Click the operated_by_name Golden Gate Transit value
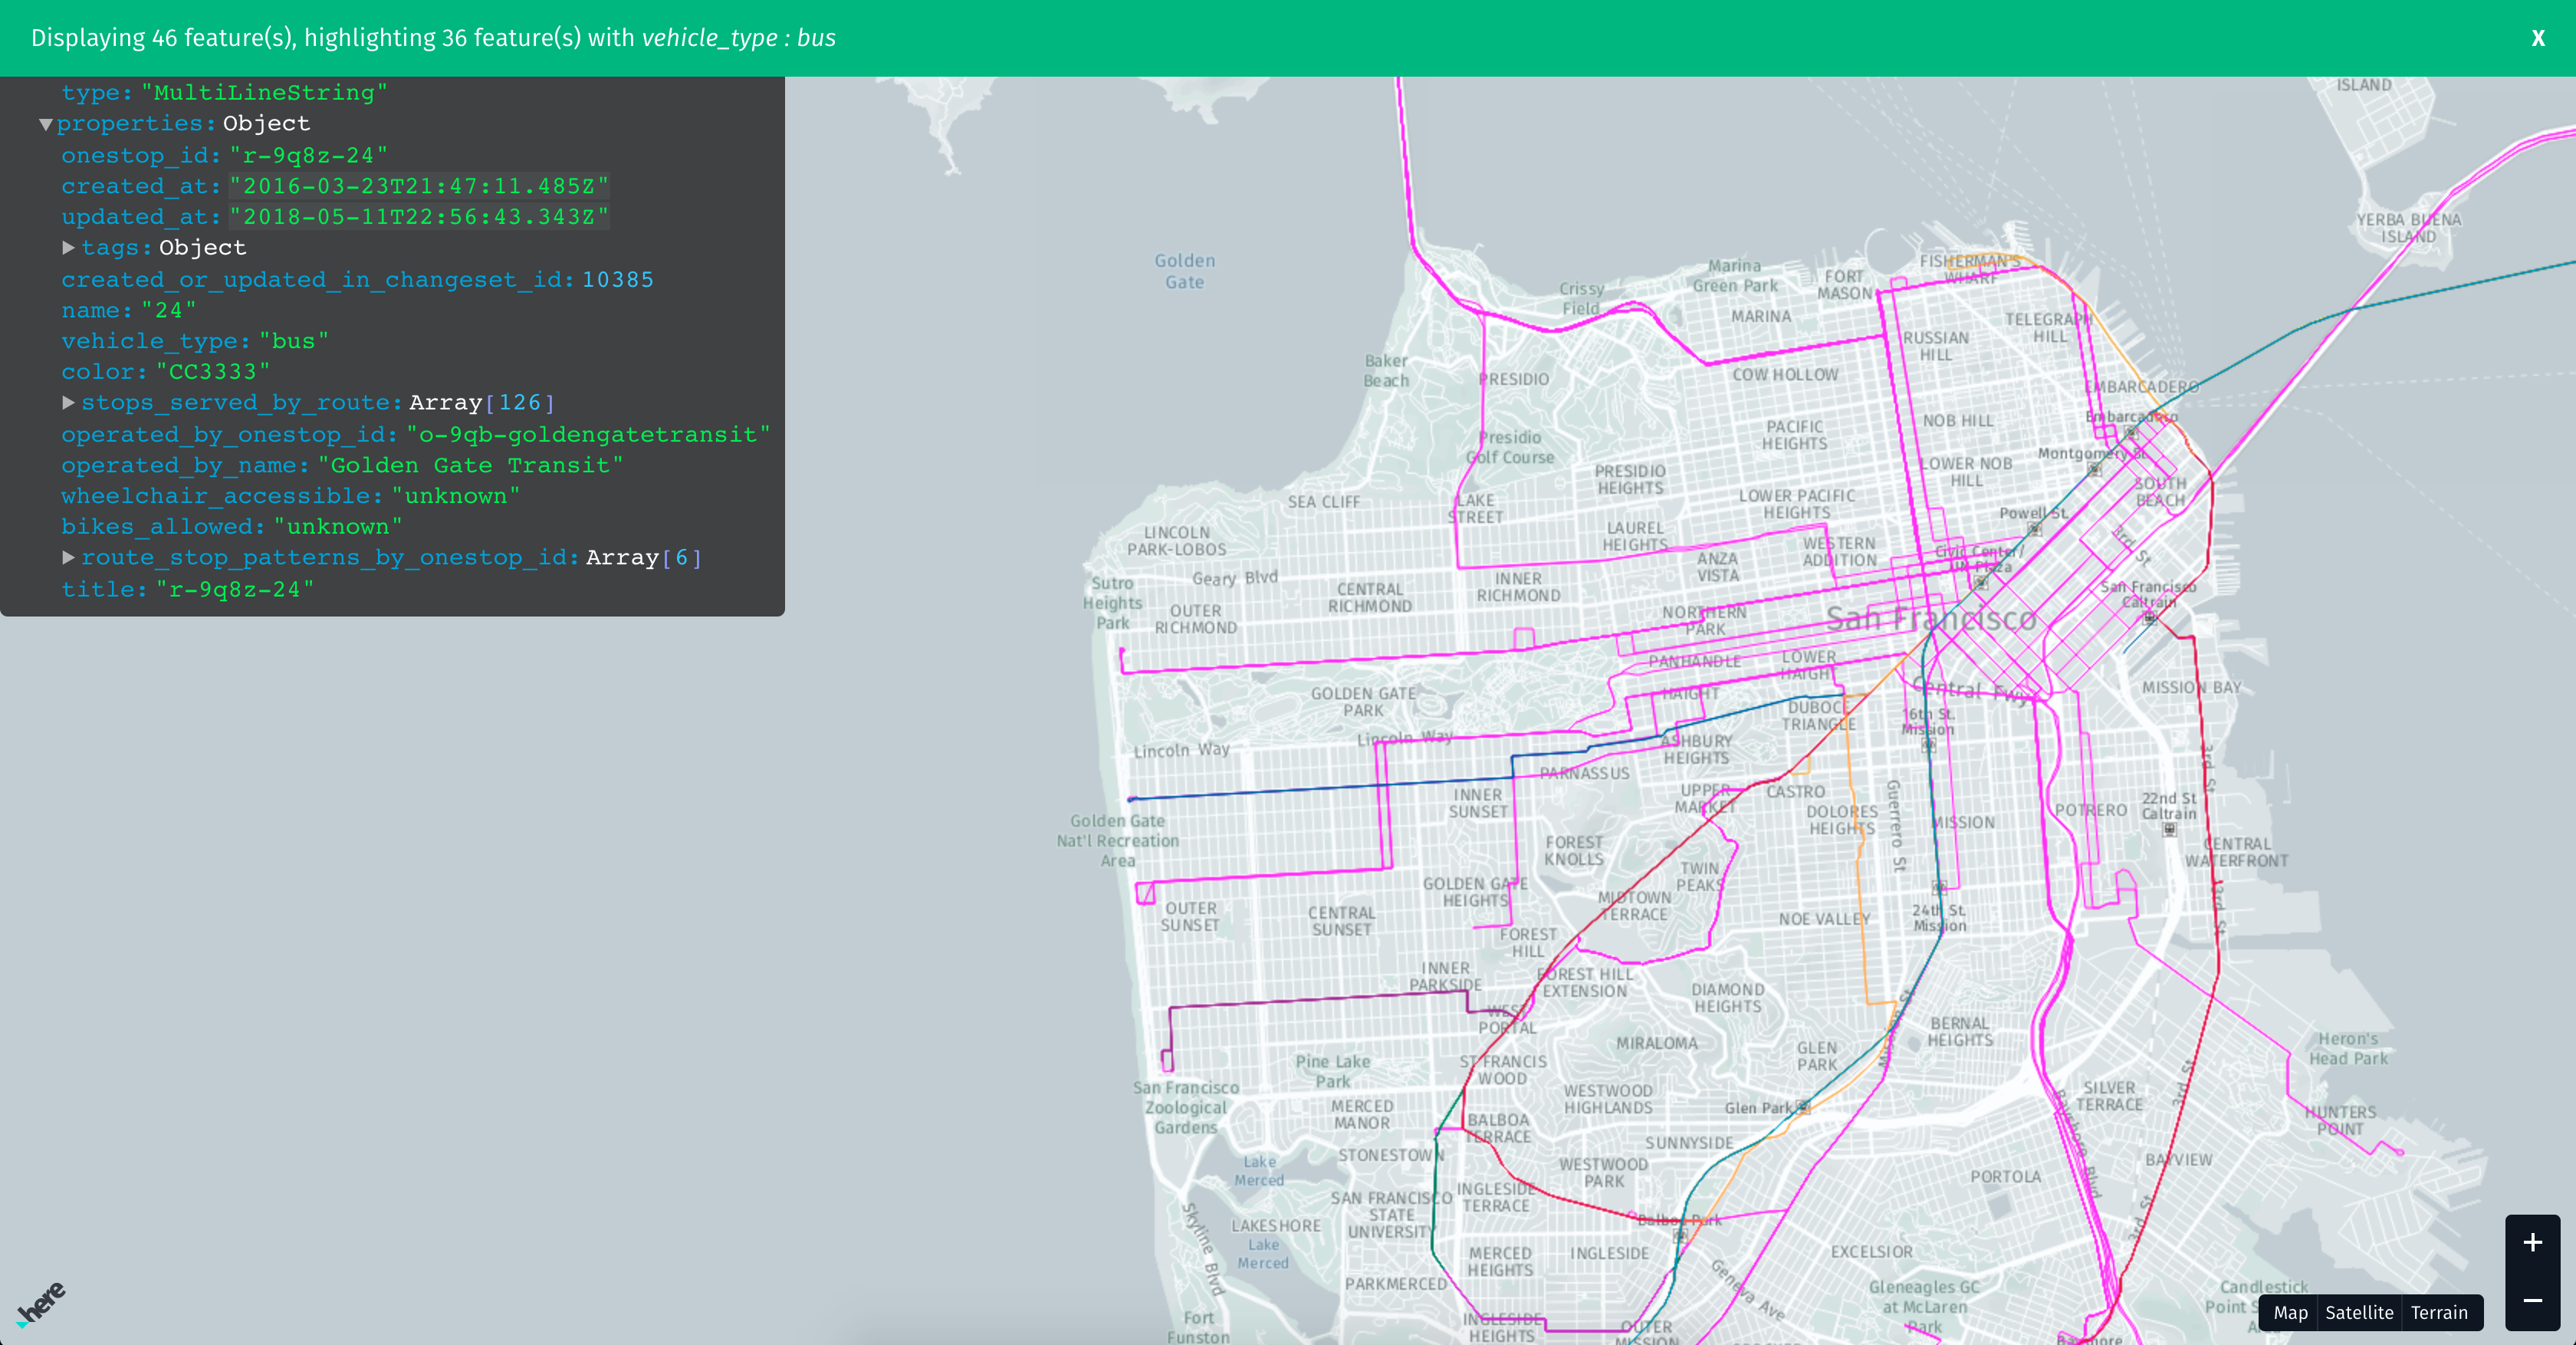Screen dimensions: 2576x1345 pos(470,465)
